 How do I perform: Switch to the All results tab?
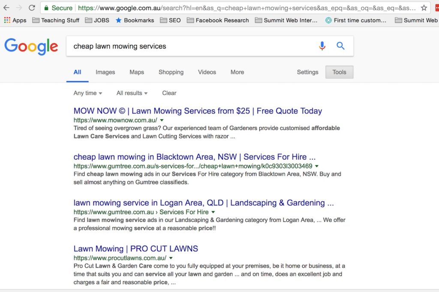[x=77, y=72]
